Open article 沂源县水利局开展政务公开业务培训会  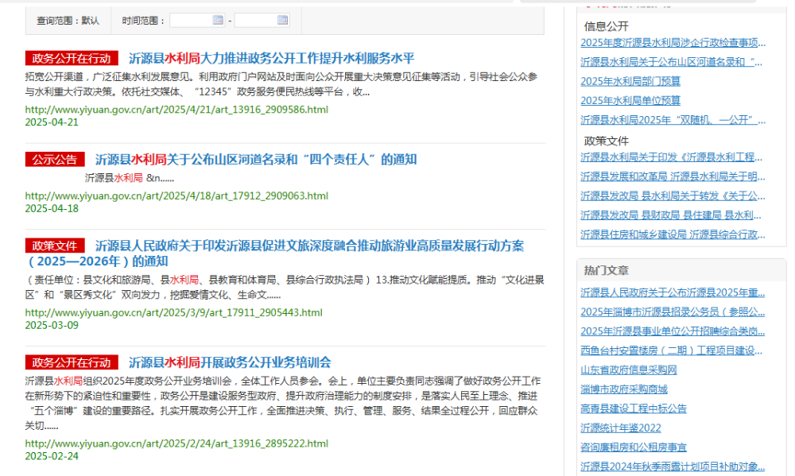[x=230, y=362]
